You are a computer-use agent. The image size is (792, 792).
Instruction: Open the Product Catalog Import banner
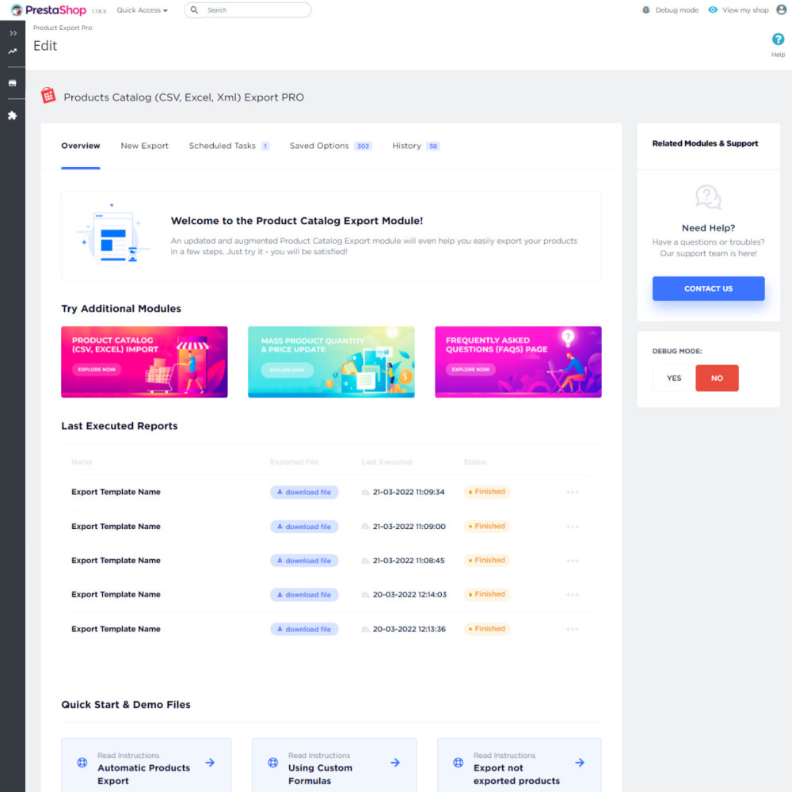pyautogui.click(x=144, y=362)
